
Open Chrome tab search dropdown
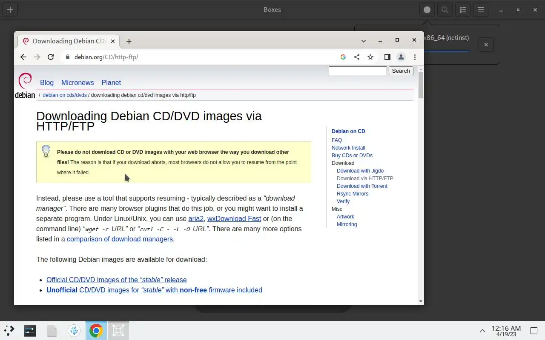click(x=364, y=41)
